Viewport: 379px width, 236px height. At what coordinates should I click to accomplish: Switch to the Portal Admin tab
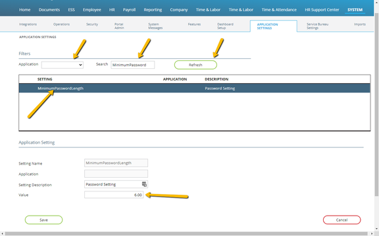119,26
